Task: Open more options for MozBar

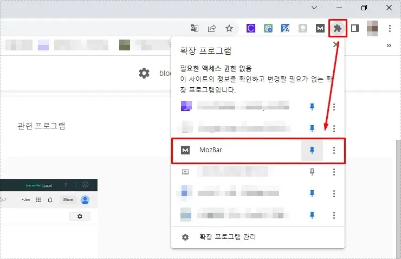Action: point(334,150)
